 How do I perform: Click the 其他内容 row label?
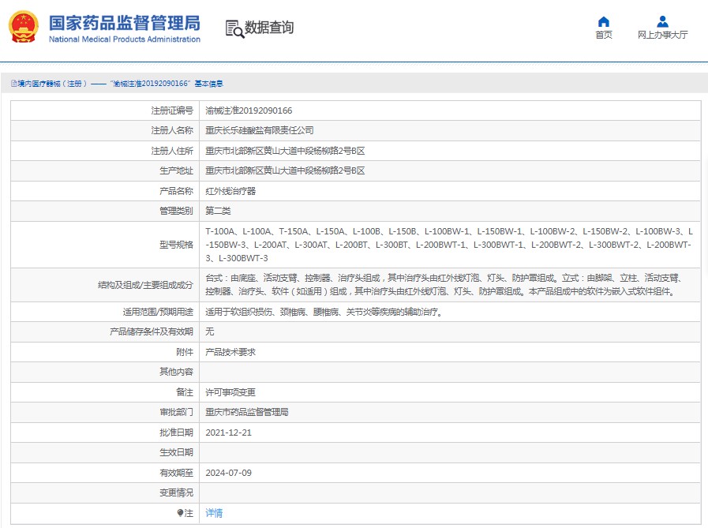176,372
